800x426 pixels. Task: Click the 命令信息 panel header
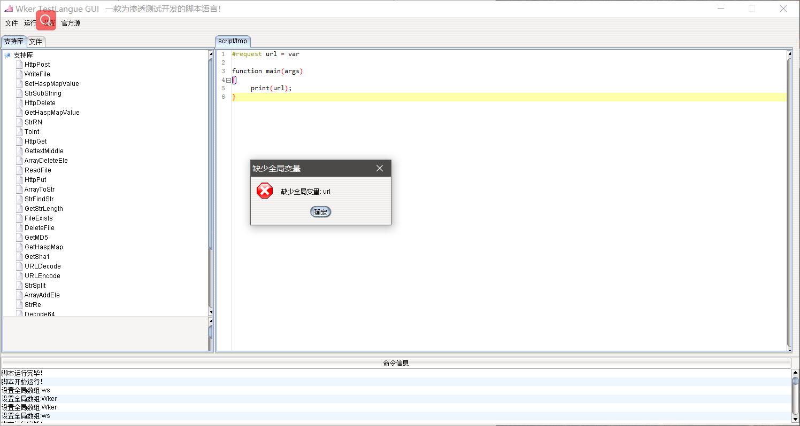point(396,363)
